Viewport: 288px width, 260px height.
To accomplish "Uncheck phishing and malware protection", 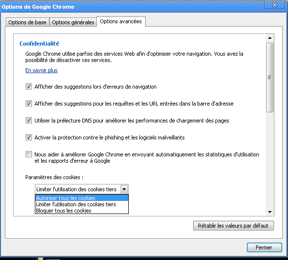I will click(29, 137).
